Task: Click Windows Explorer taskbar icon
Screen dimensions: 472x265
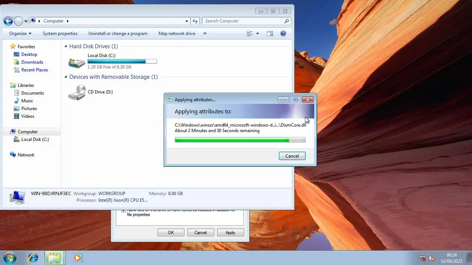Action: 55,258
